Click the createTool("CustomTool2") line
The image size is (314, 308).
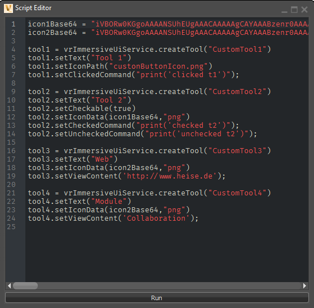click(149, 92)
